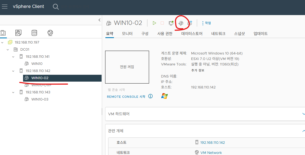Viewport: 305px width, 155px height.
Task: Launch the console with the monitor icon
Action: click(x=171, y=23)
